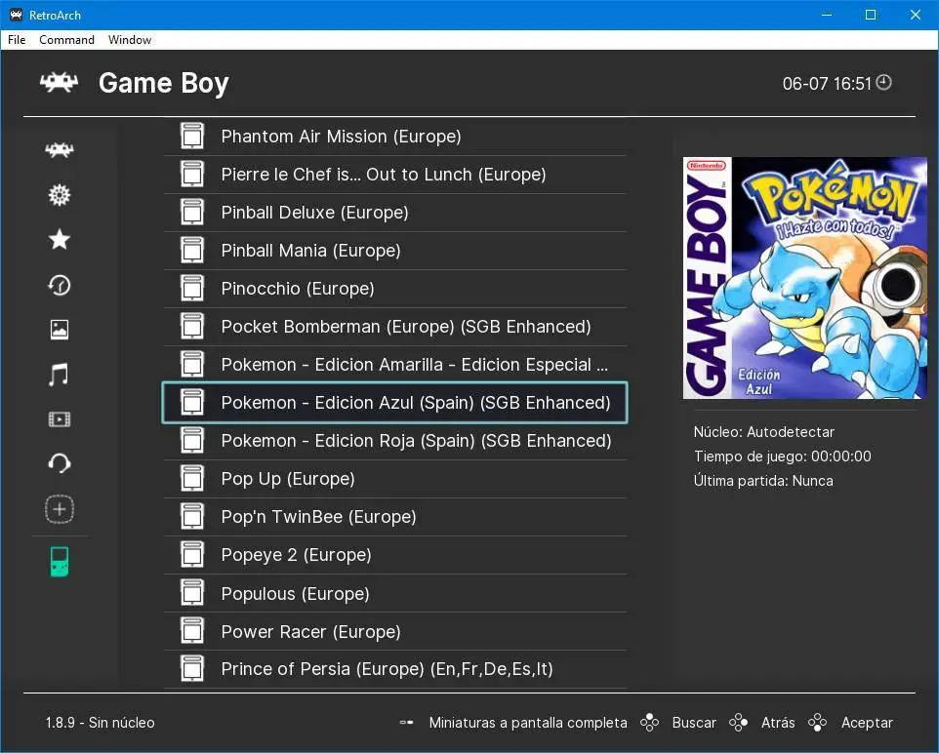Image resolution: width=939 pixels, height=753 pixels.
Task: Click the Atrás label
Action: click(x=778, y=723)
